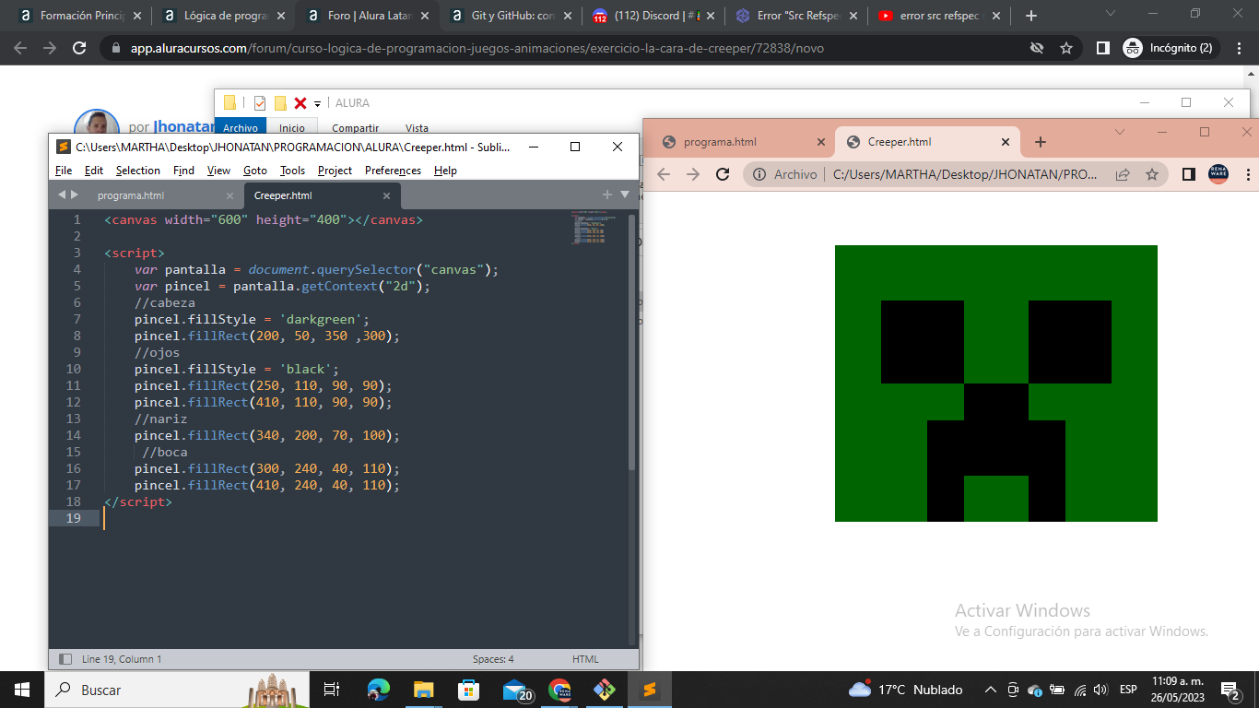Open the Selection menu in Sublime Text
1259x708 pixels.
coord(138,171)
